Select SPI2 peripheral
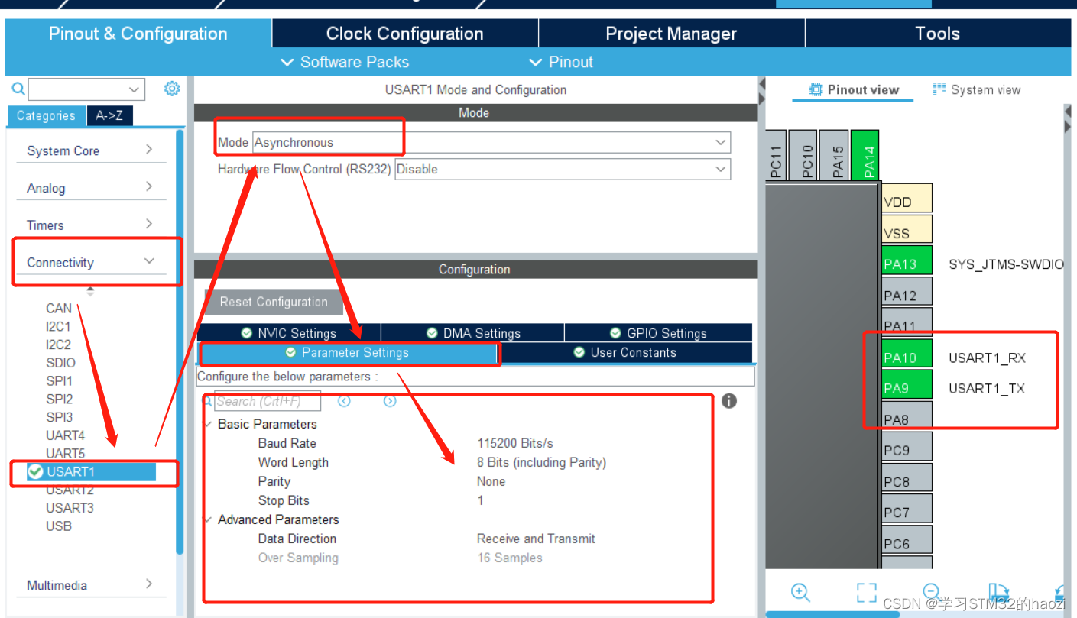Image resolution: width=1077 pixels, height=618 pixels. (x=59, y=399)
